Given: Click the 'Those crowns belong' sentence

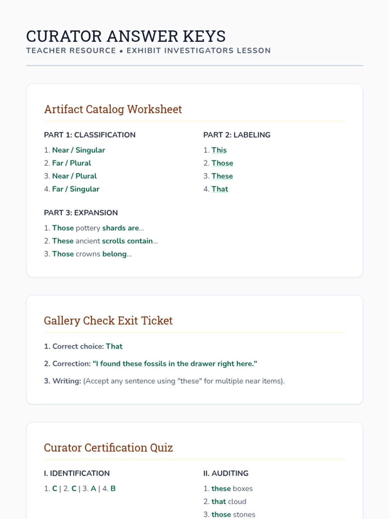Looking at the screenshot, I should click(x=92, y=254).
